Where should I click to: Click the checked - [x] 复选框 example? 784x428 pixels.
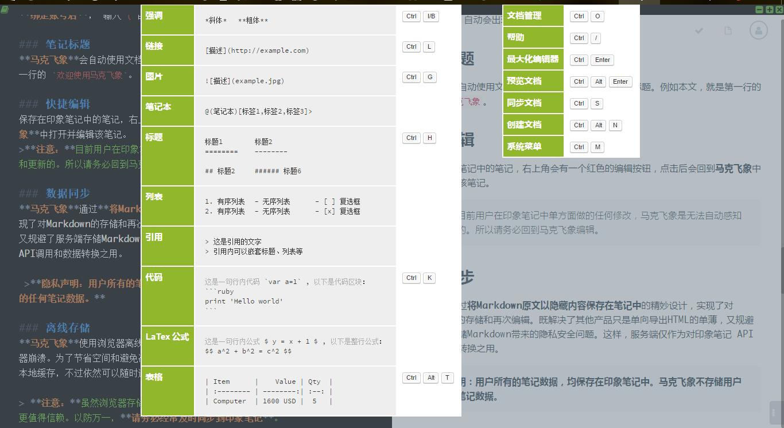[337, 211]
